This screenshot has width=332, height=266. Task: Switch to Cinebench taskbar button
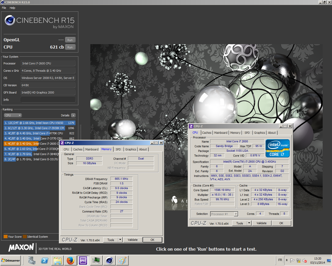tap(109, 261)
